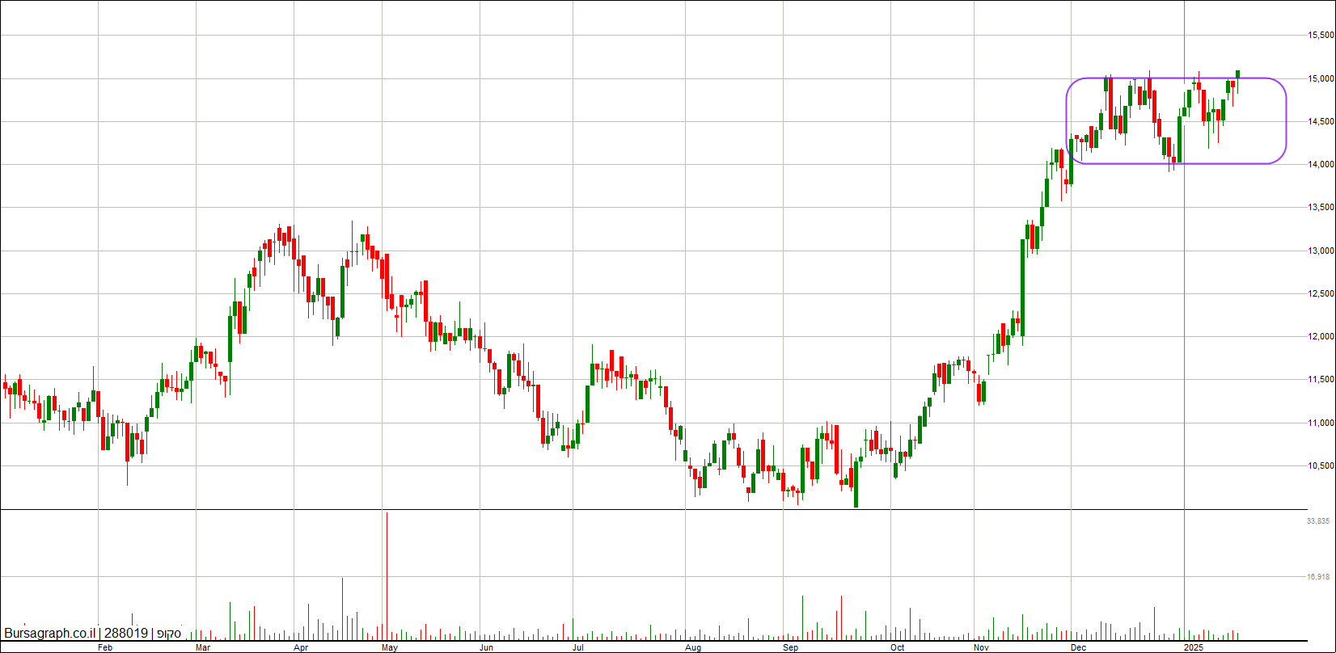This screenshot has height=653, width=1336.
Task: Select the 16,918 volume axis label
Action: [1318, 578]
